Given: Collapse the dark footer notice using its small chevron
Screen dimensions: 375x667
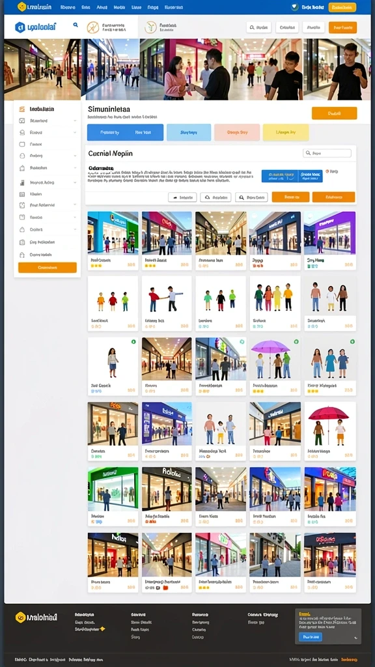Looking at the screenshot, I should point(355,637).
